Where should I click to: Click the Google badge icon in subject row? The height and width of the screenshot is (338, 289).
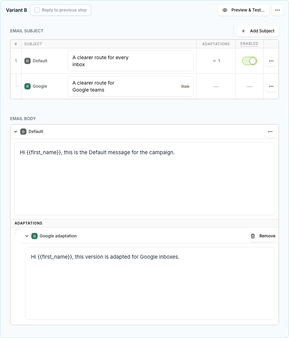tap(28, 86)
